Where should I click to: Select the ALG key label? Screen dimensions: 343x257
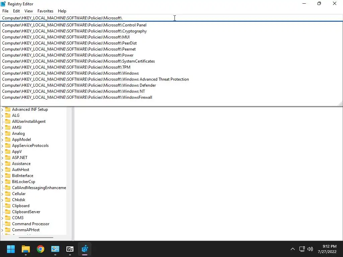point(15,115)
